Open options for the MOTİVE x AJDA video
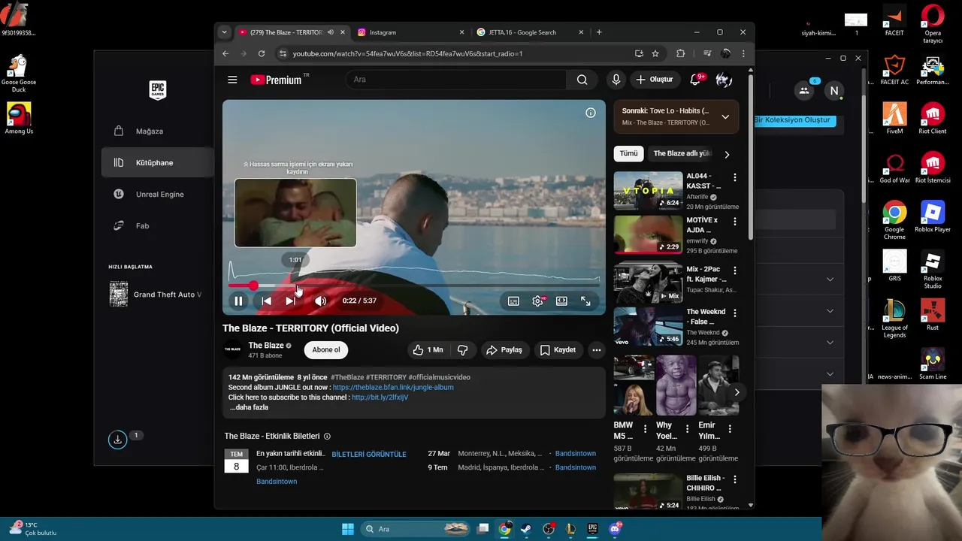The height and width of the screenshot is (541, 962). click(735, 222)
